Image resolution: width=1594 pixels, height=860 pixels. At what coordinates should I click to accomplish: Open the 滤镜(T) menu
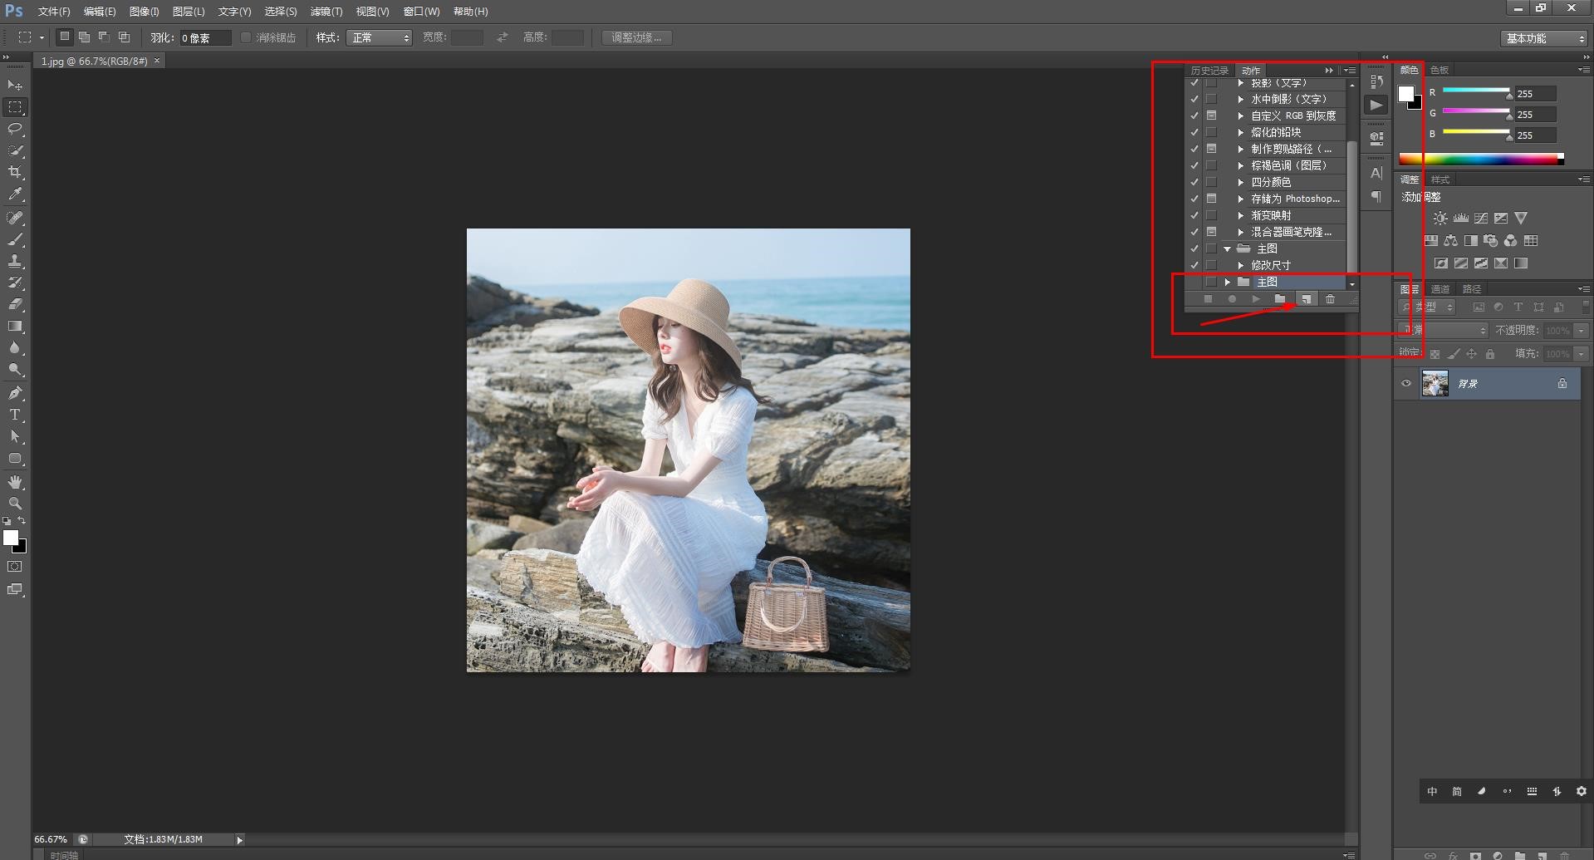(x=326, y=12)
